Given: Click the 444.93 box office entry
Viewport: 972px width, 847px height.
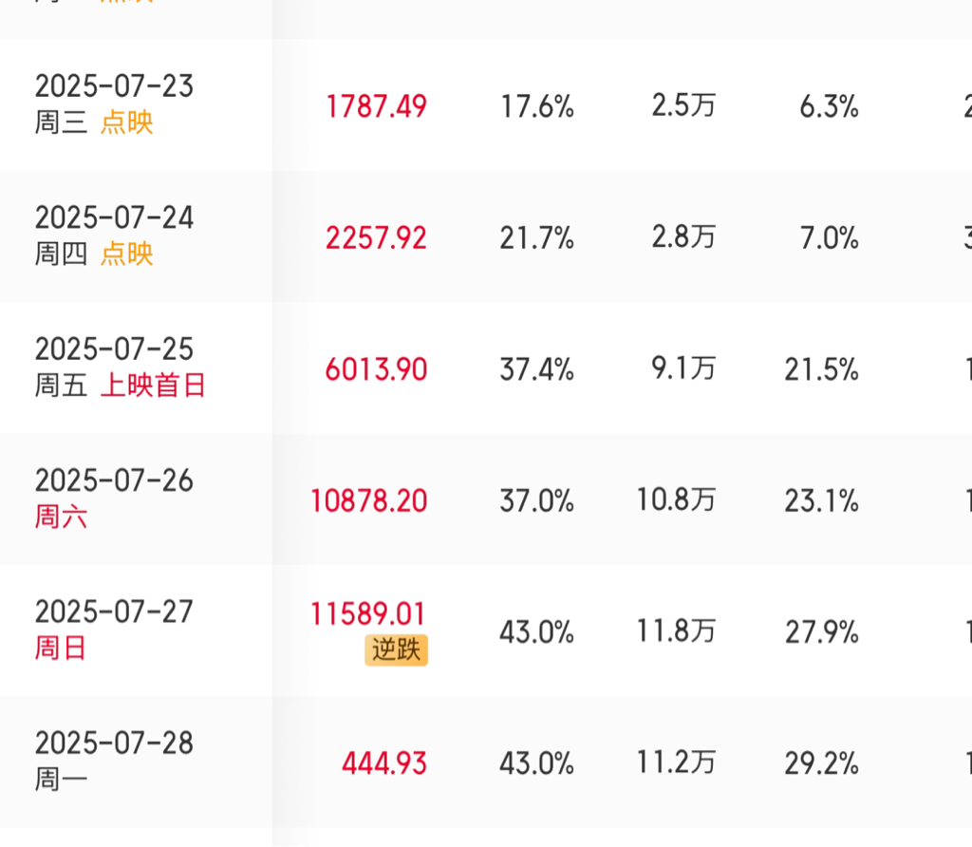Looking at the screenshot, I should pyautogui.click(x=384, y=763).
